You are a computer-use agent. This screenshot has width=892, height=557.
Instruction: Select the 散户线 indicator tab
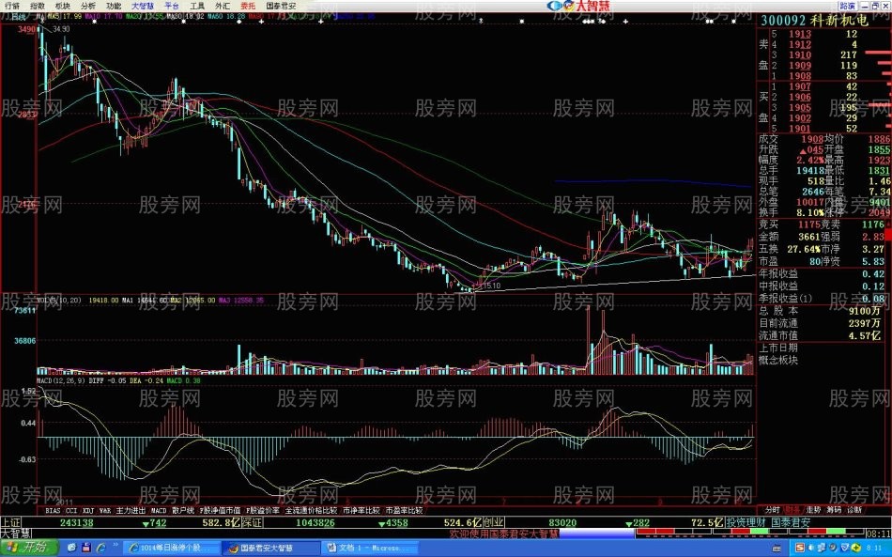coord(182,510)
